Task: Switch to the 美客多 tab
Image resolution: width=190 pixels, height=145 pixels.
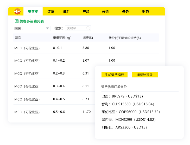Action: pos(33,12)
